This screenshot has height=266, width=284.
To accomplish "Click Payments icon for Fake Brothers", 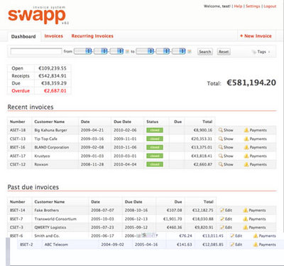I will pos(246,210).
